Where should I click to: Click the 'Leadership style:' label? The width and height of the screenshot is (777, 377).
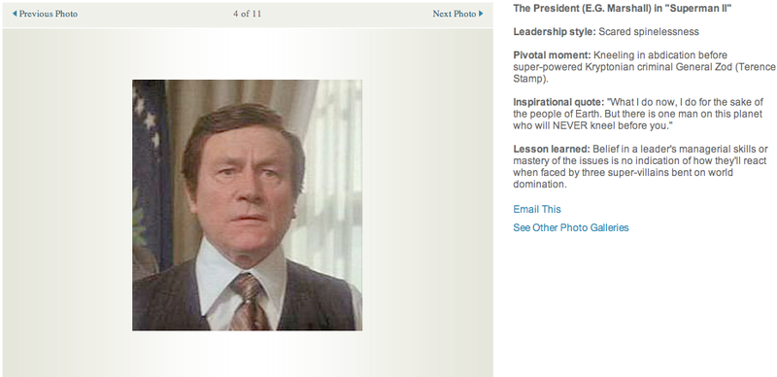(x=555, y=32)
